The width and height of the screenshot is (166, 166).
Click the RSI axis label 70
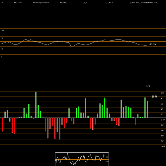tap(2, 38)
